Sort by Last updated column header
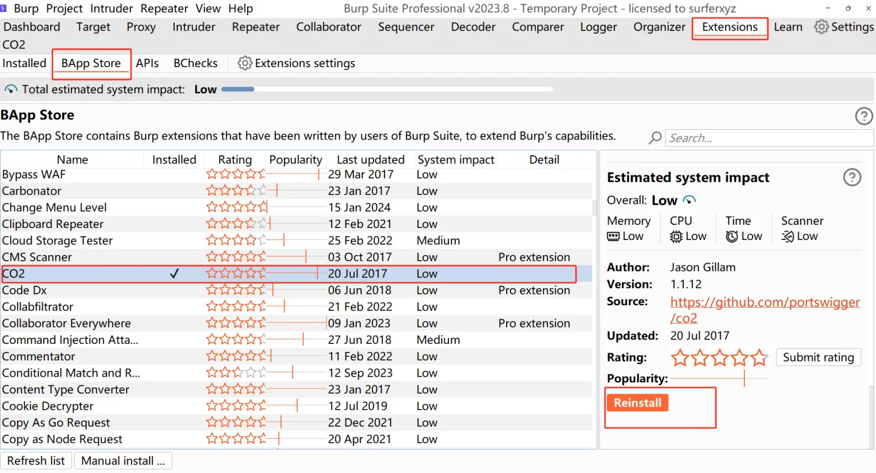The height and width of the screenshot is (473, 876). [371, 160]
